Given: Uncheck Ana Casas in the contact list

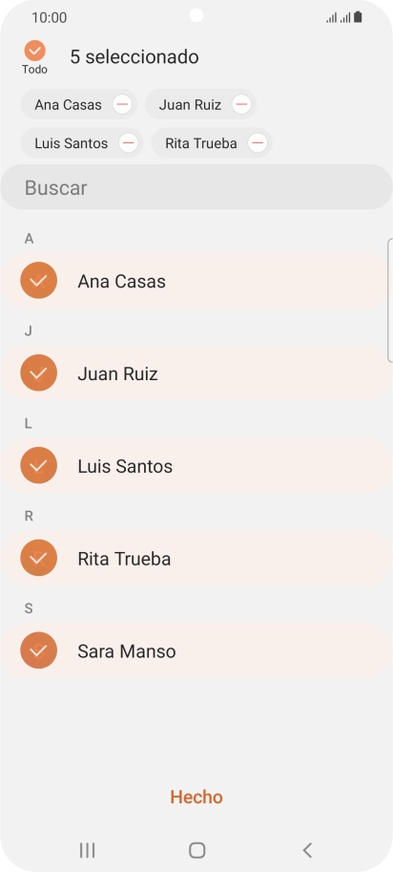Looking at the screenshot, I should 38,281.
